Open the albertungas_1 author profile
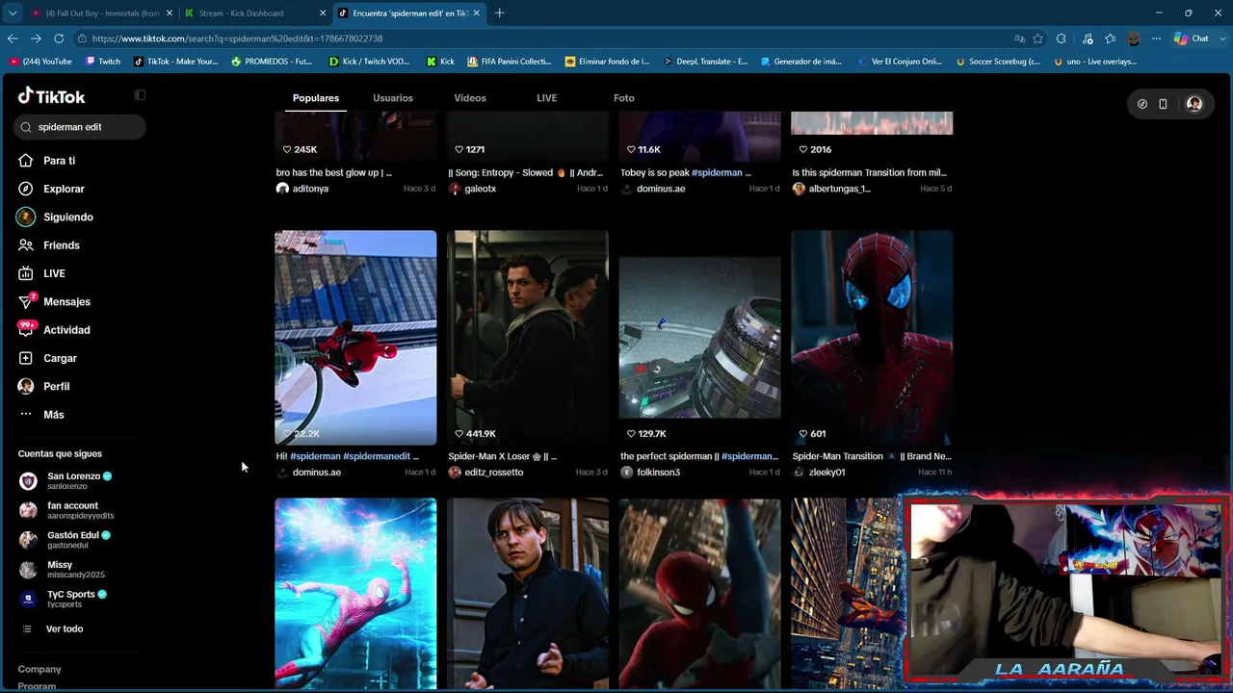The image size is (1233, 693). click(839, 189)
